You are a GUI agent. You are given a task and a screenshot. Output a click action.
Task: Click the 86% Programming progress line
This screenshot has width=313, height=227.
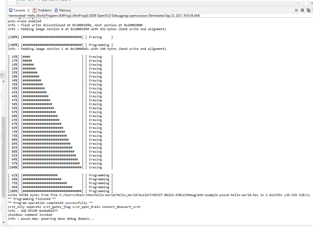click(x=60, y=187)
